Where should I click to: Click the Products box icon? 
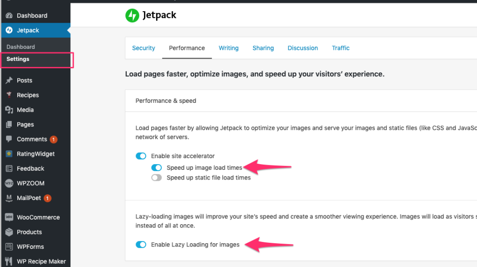[9, 232]
